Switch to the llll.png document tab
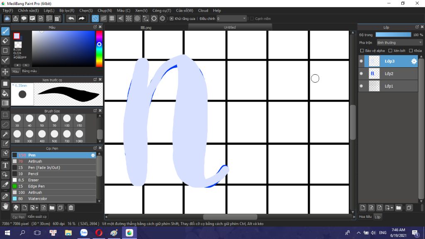The height and width of the screenshot is (239, 425). coord(146,27)
